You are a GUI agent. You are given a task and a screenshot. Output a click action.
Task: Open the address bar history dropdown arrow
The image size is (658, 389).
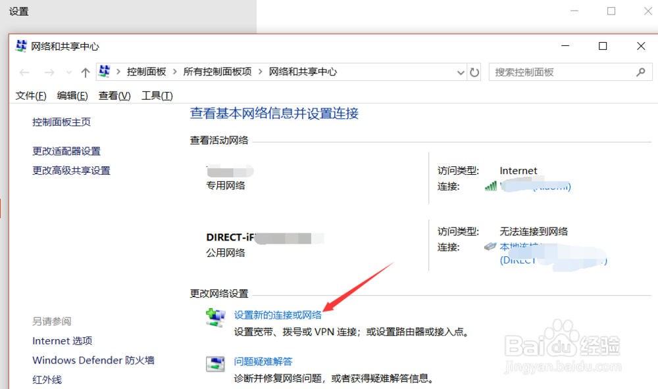[x=461, y=72]
